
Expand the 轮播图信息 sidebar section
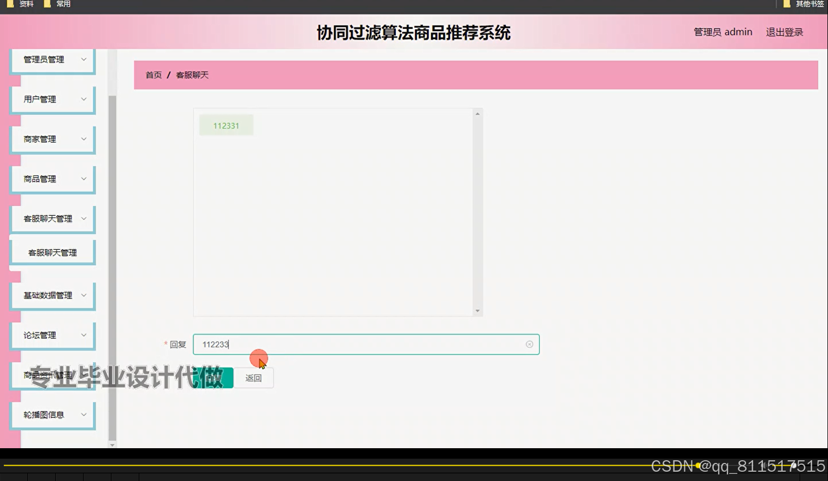pos(52,414)
